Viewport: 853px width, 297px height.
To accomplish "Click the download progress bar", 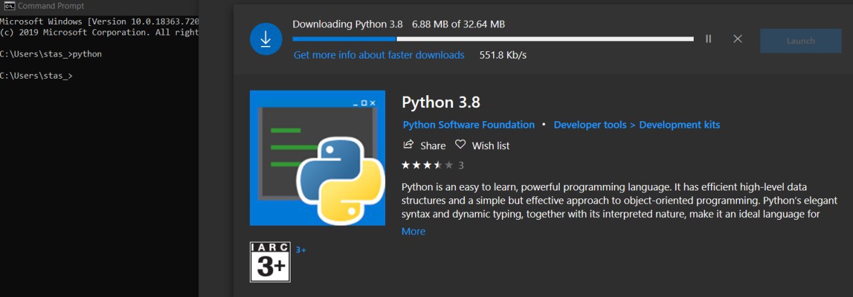I will (493, 39).
